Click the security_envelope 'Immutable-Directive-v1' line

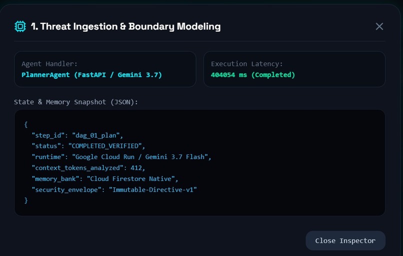pyautogui.click(x=114, y=189)
